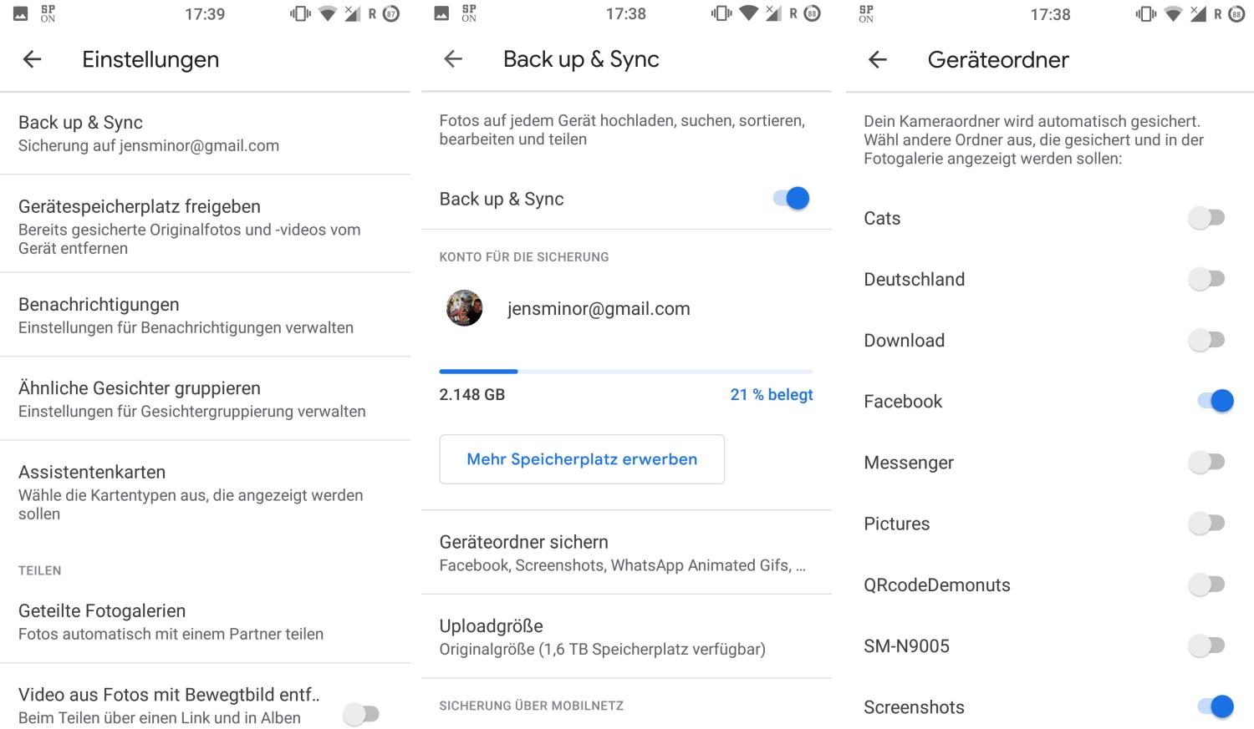This screenshot has width=1254, height=729.
Task: Tap the image notification icon in left status bar
Action: [20, 13]
